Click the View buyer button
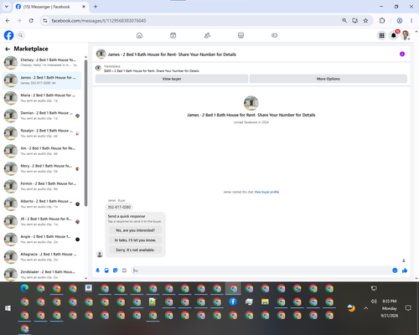The height and width of the screenshot is (335, 419). coord(172,79)
